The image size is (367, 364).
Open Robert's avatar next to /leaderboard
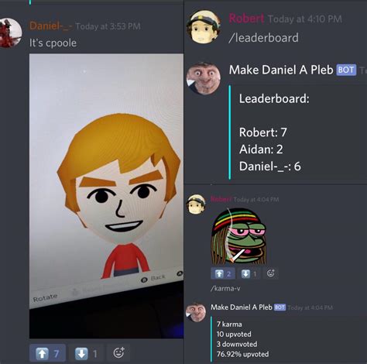[x=204, y=26]
